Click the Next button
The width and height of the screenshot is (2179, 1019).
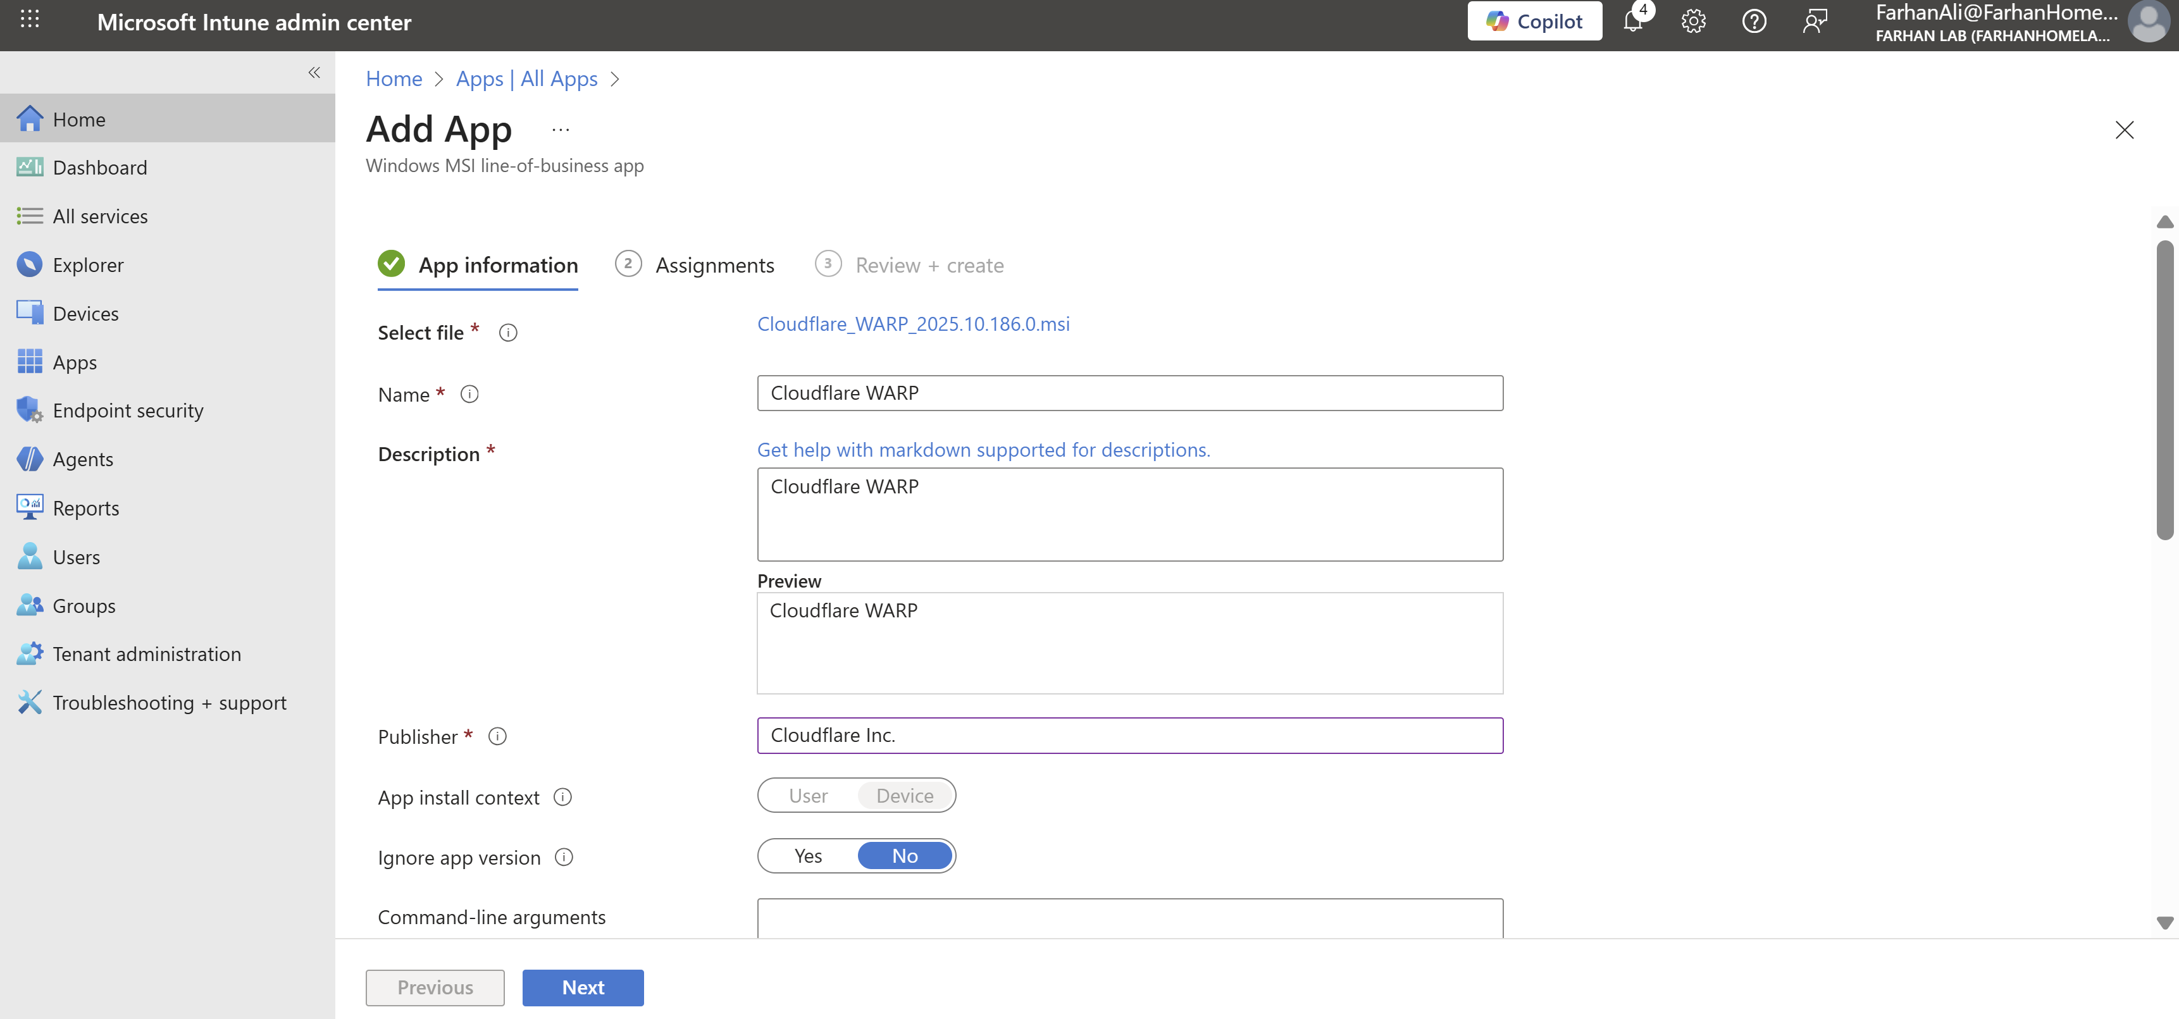coord(583,987)
